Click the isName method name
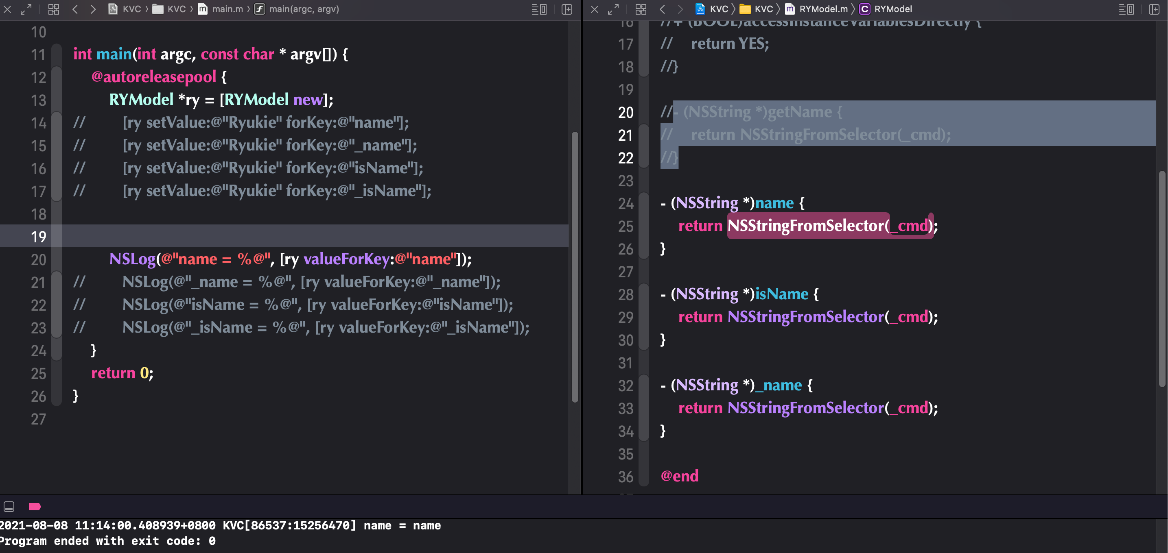 click(781, 294)
